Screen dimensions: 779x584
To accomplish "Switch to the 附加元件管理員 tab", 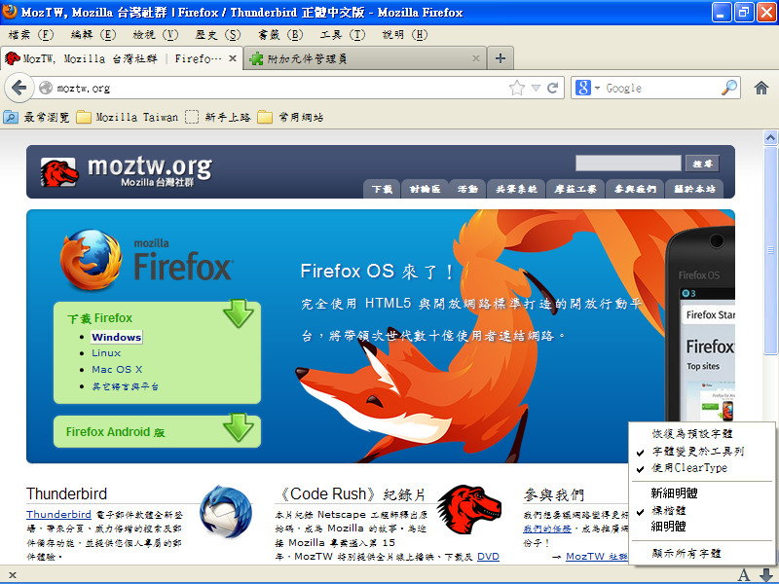I will pos(360,58).
